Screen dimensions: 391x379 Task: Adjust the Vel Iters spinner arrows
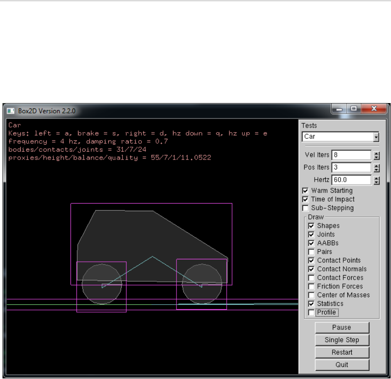coord(377,155)
